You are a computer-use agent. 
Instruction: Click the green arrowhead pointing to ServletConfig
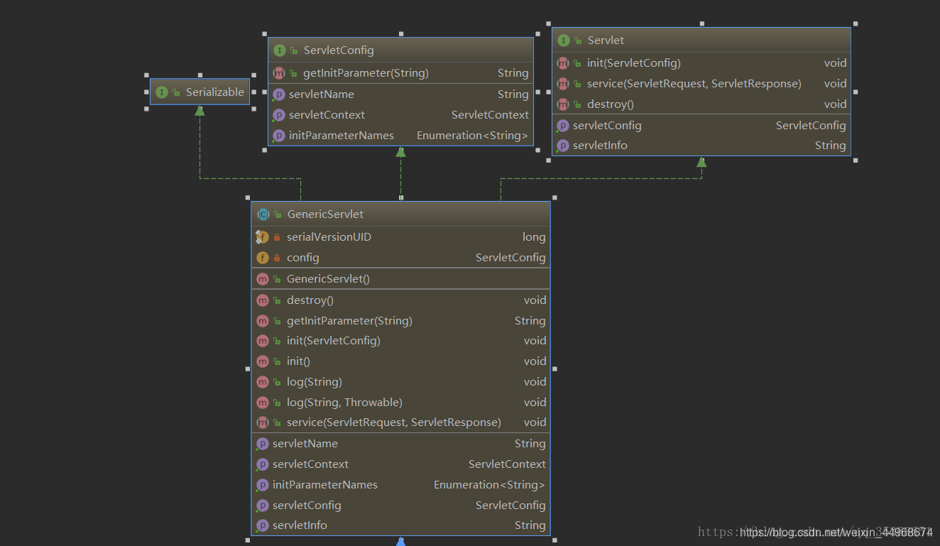point(401,152)
